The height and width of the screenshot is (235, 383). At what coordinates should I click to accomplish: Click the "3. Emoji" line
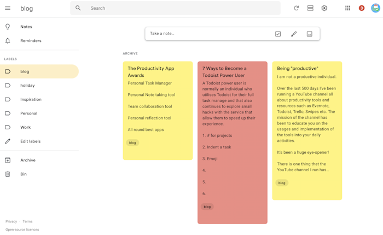pyautogui.click(x=210, y=159)
